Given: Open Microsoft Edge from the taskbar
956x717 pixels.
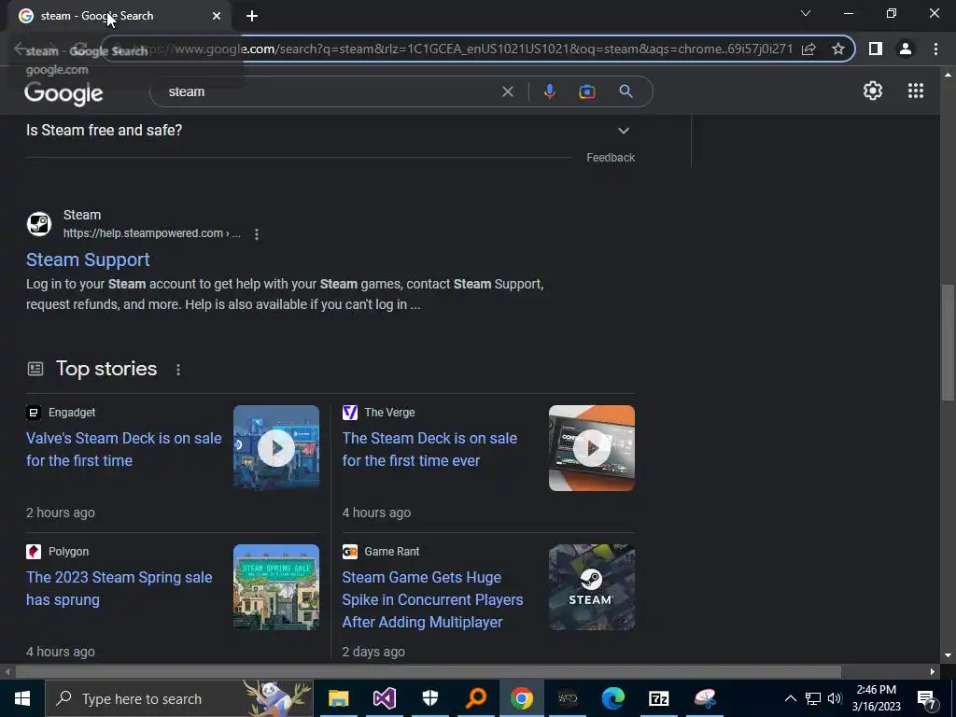Looking at the screenshot, I should pos(612,698).
